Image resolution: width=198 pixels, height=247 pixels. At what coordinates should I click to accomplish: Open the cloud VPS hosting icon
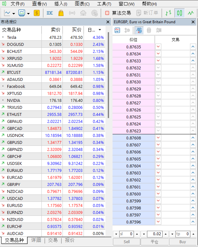coord(83,13)
